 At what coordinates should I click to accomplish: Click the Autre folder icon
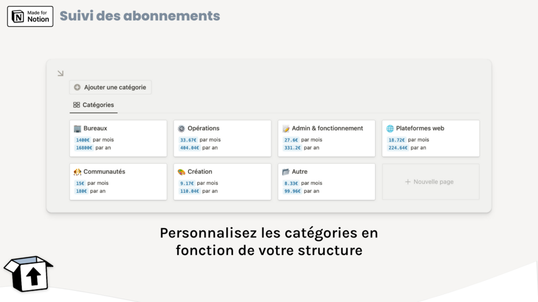[x=286, y=172]
